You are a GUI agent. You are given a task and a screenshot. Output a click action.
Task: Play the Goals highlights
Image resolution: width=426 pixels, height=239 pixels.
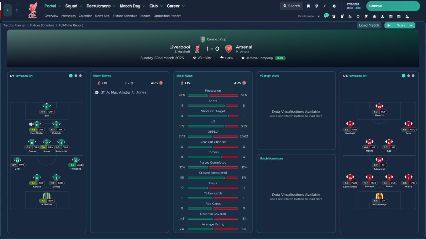point(389,25)
